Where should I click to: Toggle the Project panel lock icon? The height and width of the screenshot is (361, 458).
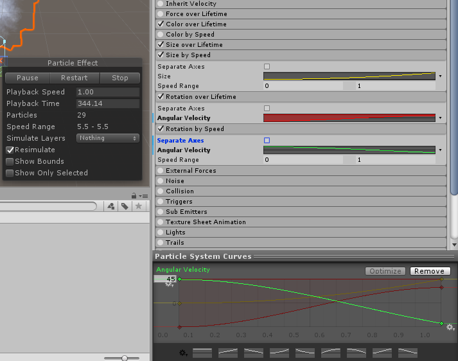pos(134,196)
